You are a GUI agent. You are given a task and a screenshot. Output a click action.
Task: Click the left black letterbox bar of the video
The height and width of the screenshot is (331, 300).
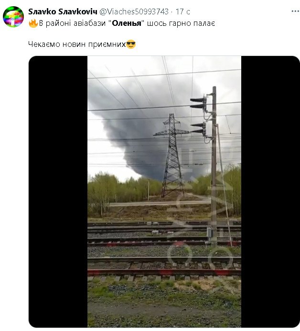(58, 192)
